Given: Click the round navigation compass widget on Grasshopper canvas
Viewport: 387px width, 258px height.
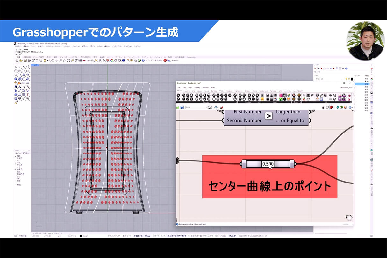Looking at the screenshot, I should click(349, 218).
